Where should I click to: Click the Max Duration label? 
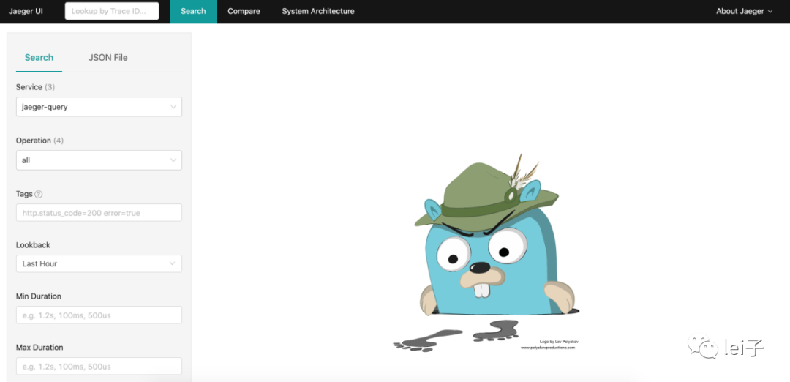pyautogui.click(x=39, y=347)
